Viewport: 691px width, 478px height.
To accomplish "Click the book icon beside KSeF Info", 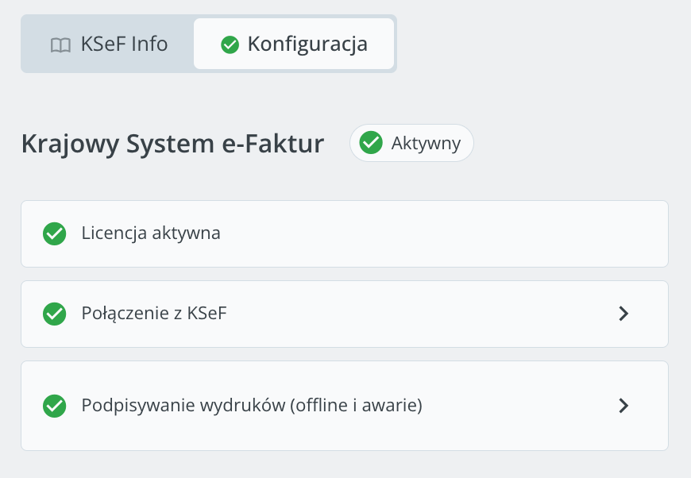I will [x=60, y=45].
